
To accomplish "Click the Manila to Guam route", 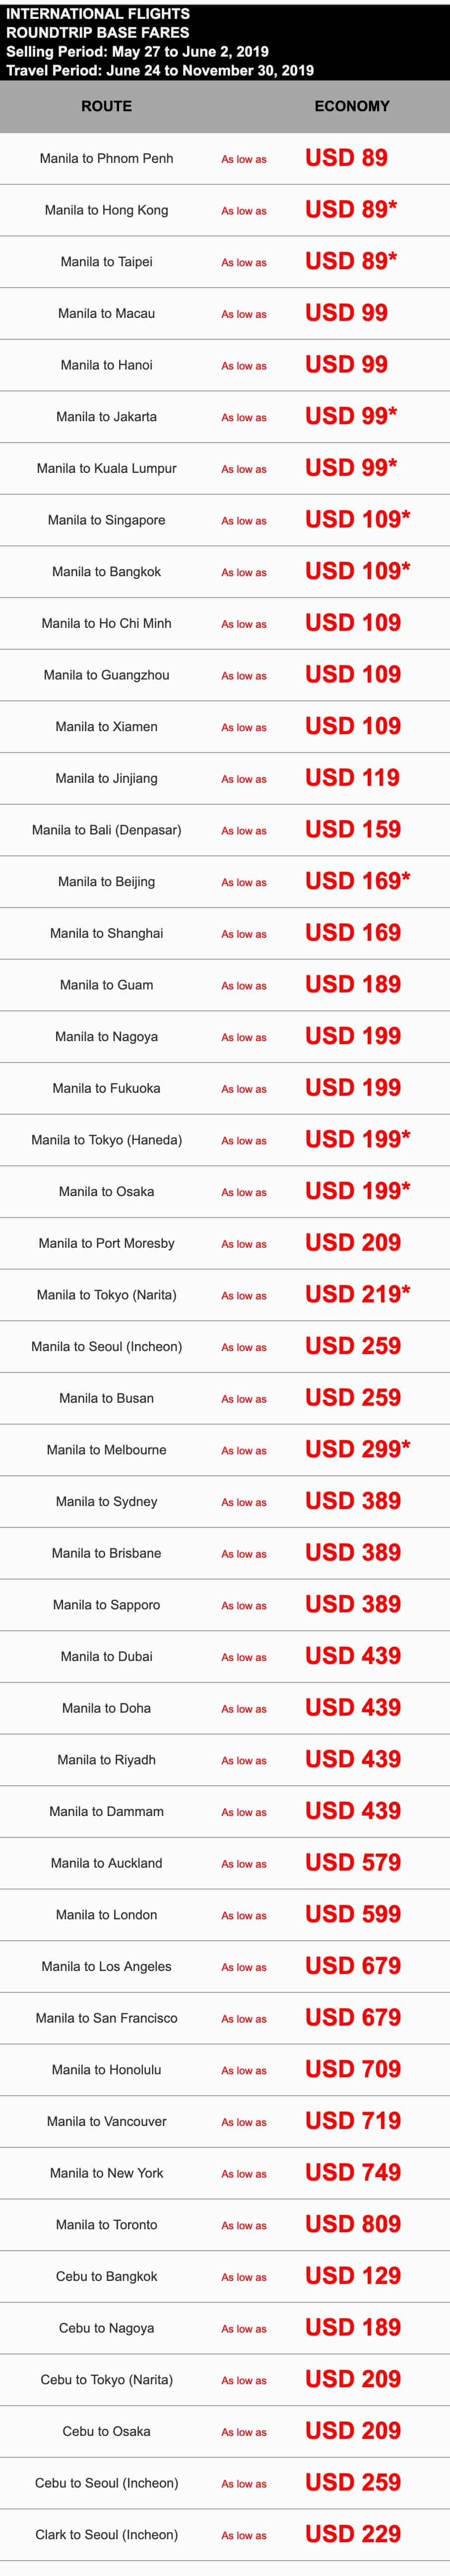I will 106,985.
